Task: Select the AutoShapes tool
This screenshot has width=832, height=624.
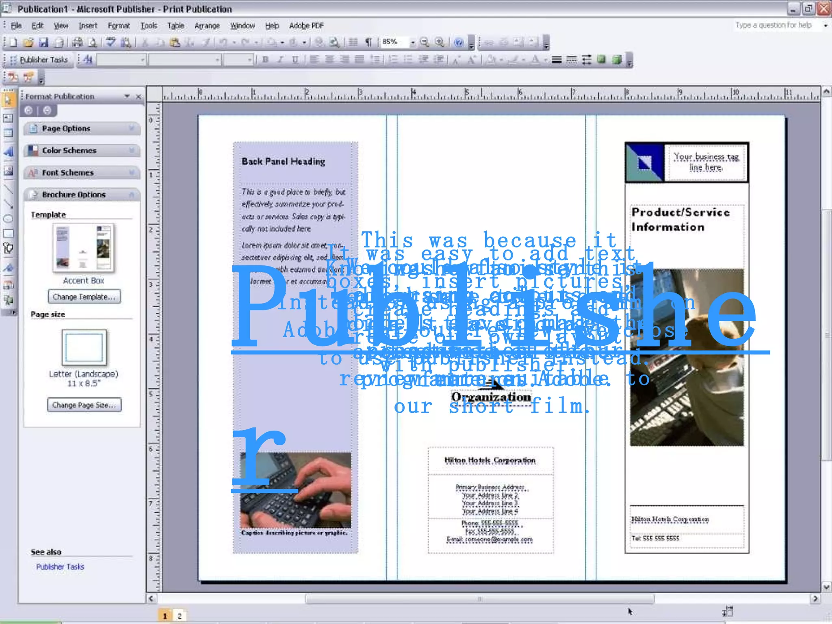Action: (x=8, y=248)
